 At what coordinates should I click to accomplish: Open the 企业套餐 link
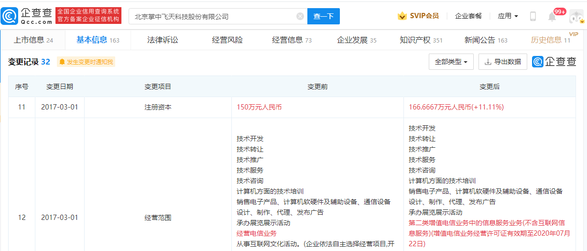point(468,16)
